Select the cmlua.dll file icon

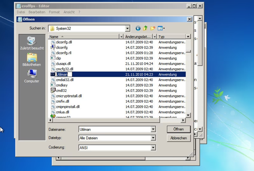(53, 112)
